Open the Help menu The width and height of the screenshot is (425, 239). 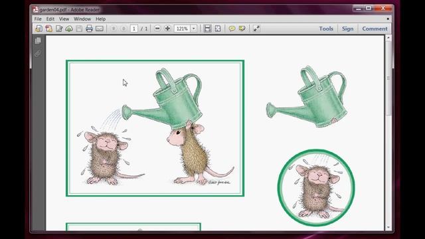pyautogui.click(x=100, y=19)
